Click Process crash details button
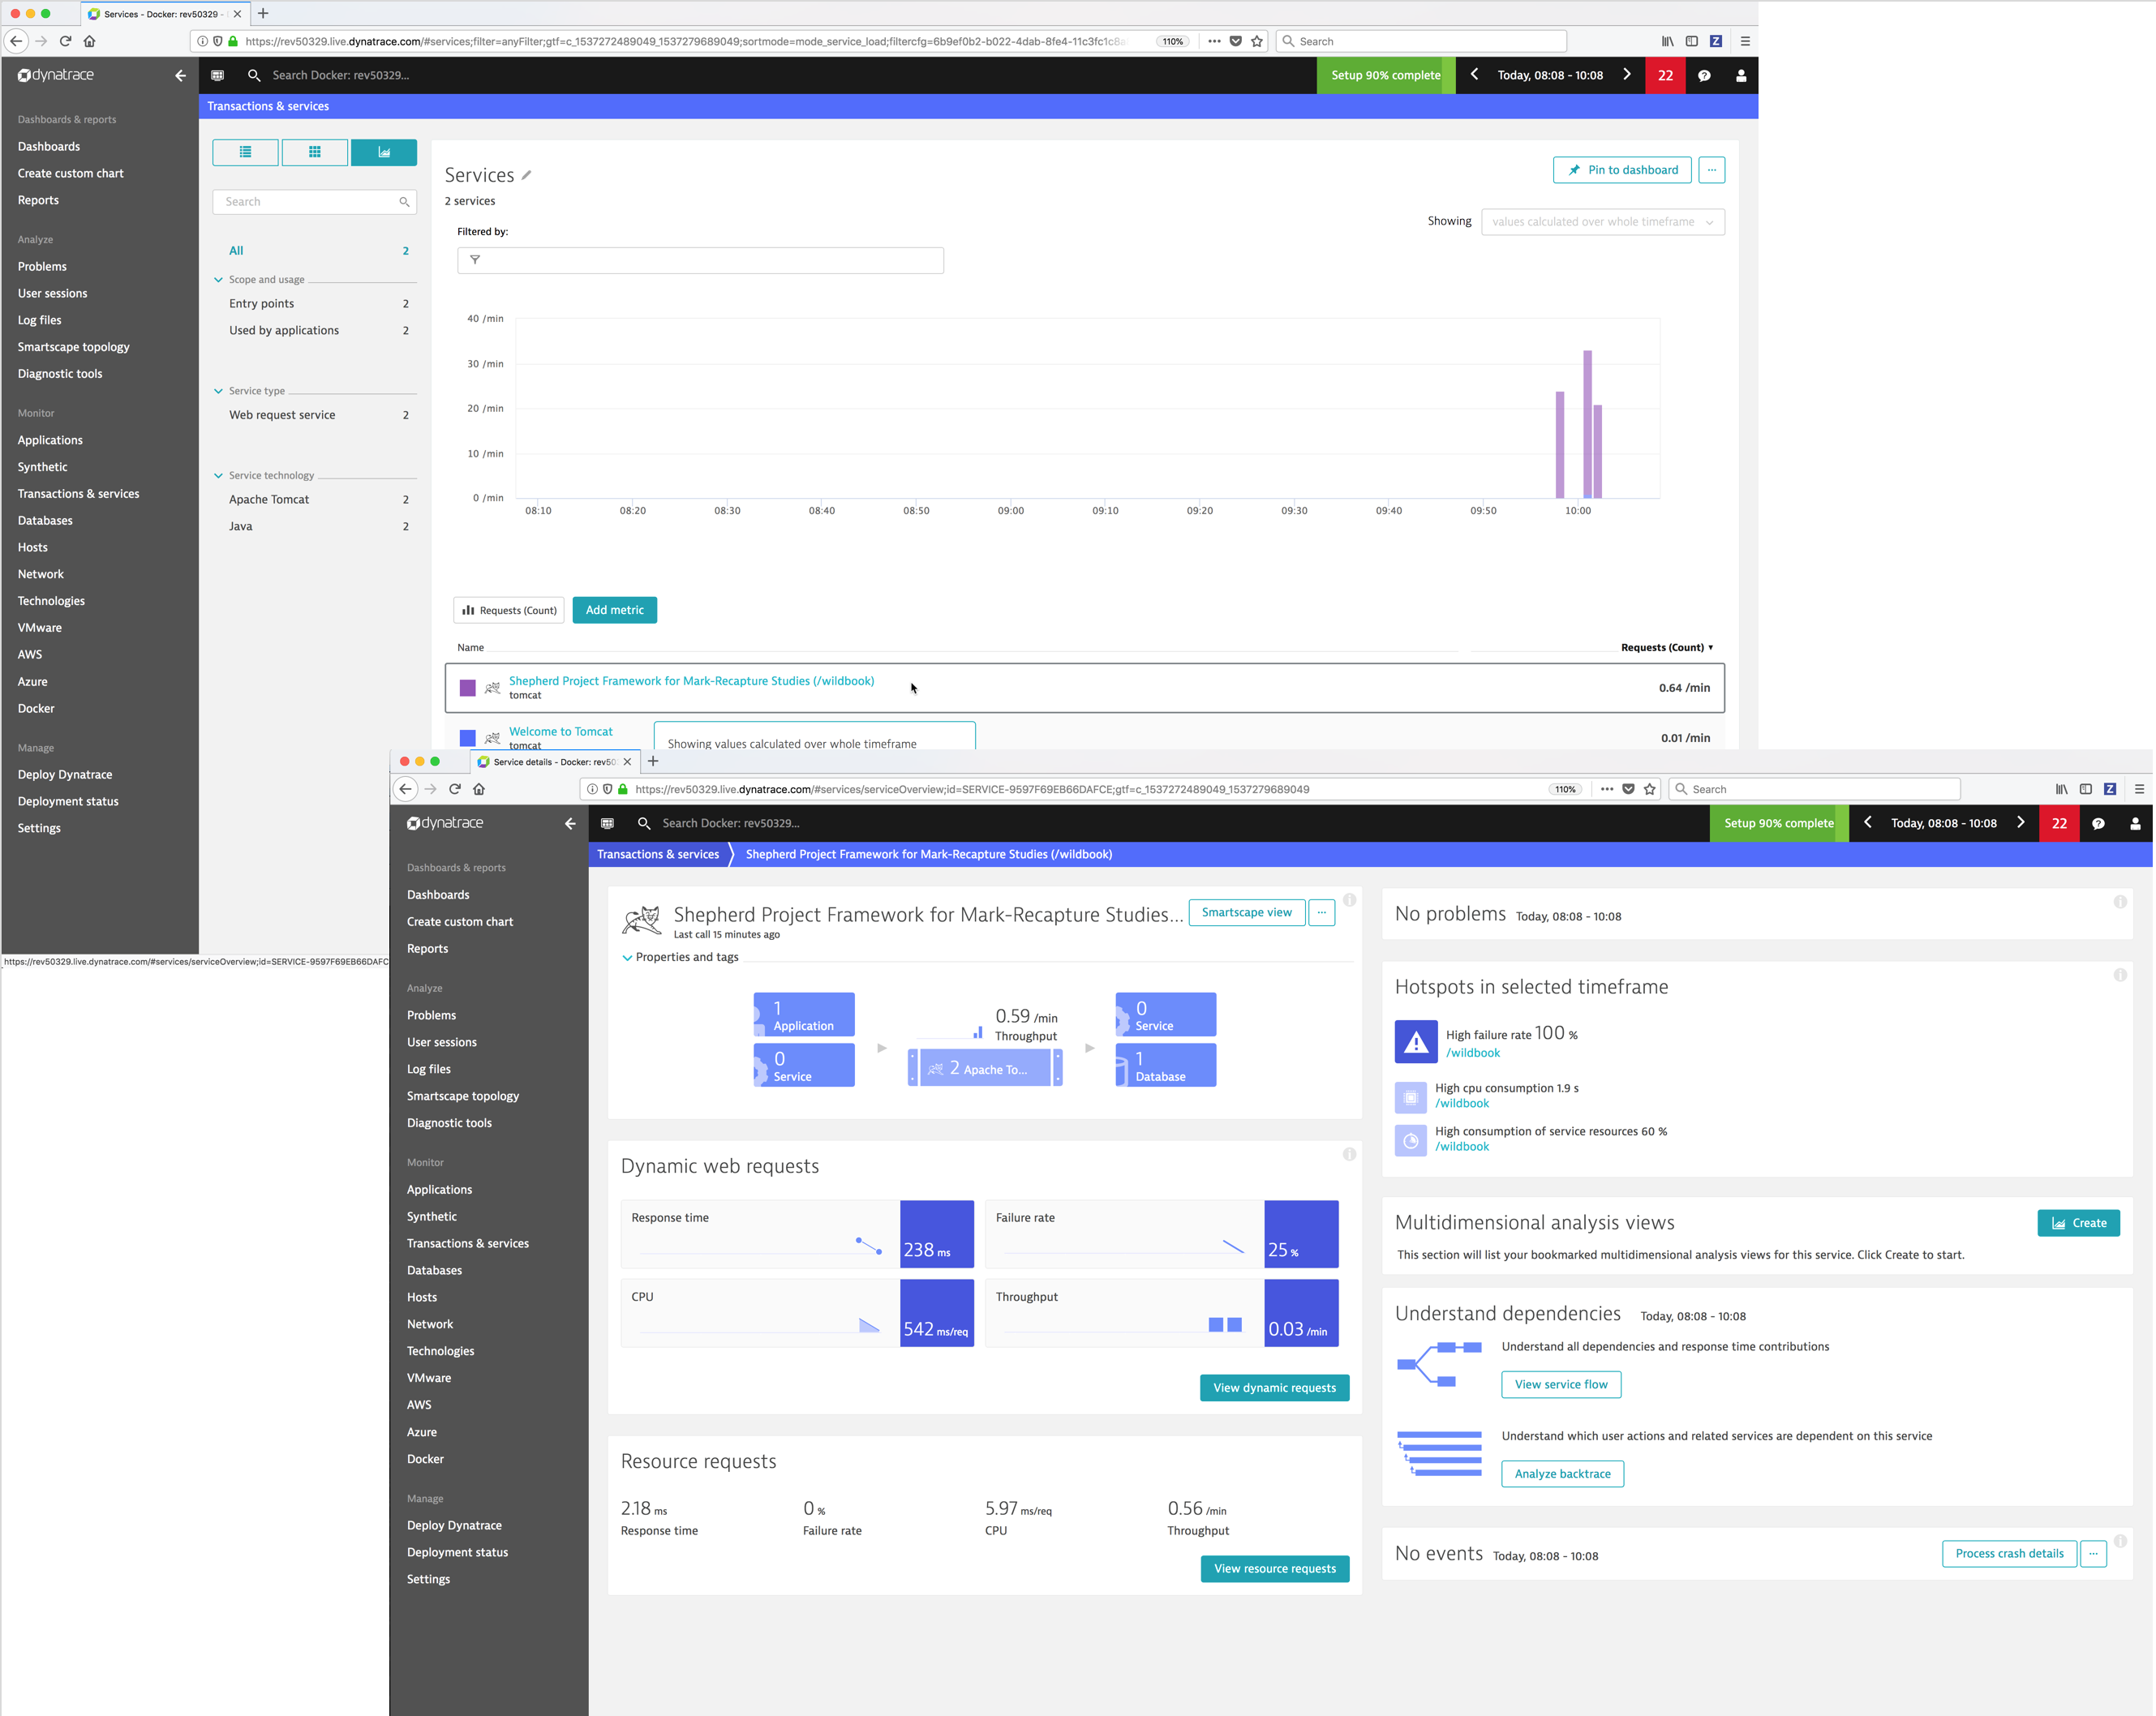This screenshot has height=1716, width=2156. [2009, 1554]
